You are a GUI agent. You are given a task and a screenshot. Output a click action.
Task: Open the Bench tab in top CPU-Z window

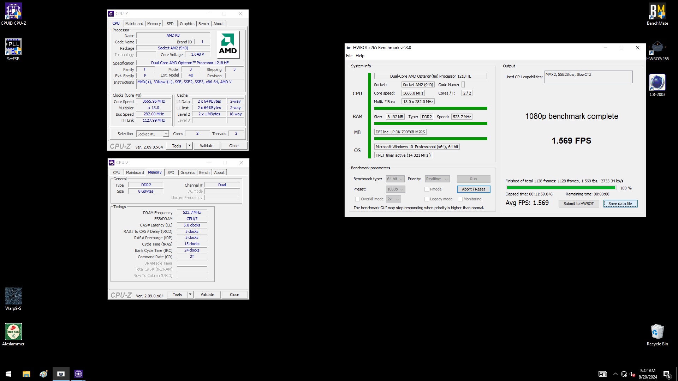pos(204,24)
